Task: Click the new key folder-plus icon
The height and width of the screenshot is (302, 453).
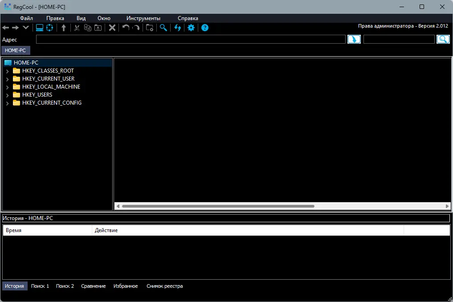Action: (150, 28)
